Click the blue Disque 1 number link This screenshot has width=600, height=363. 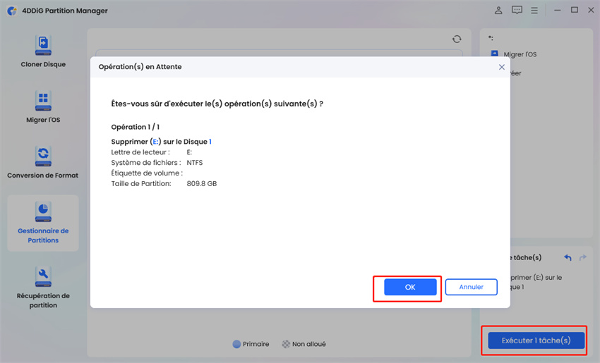pyautogui.click(x=210, y=142)
